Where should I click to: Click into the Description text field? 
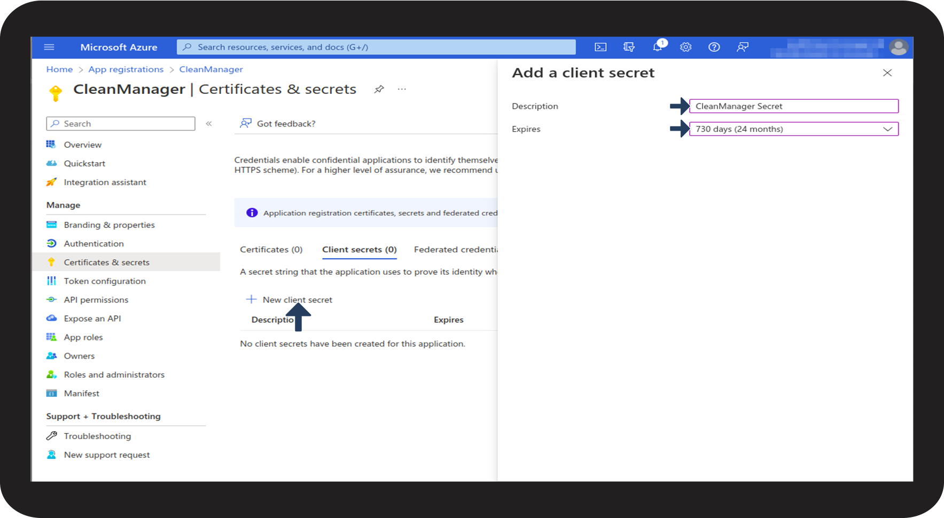pyautogui.click(x=793, y=106)
